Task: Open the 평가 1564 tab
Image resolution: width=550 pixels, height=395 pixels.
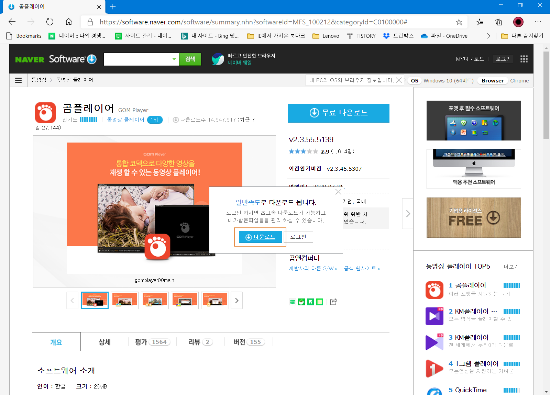Action: click(x=153, y=342)
